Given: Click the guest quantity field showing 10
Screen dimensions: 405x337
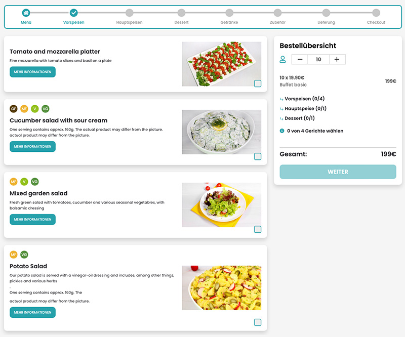Looking at the screenshot, I should [x=318, y=59].
